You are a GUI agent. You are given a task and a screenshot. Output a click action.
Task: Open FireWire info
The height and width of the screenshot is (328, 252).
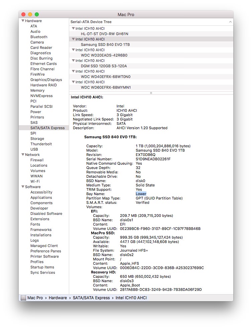[x=37, y=74]
